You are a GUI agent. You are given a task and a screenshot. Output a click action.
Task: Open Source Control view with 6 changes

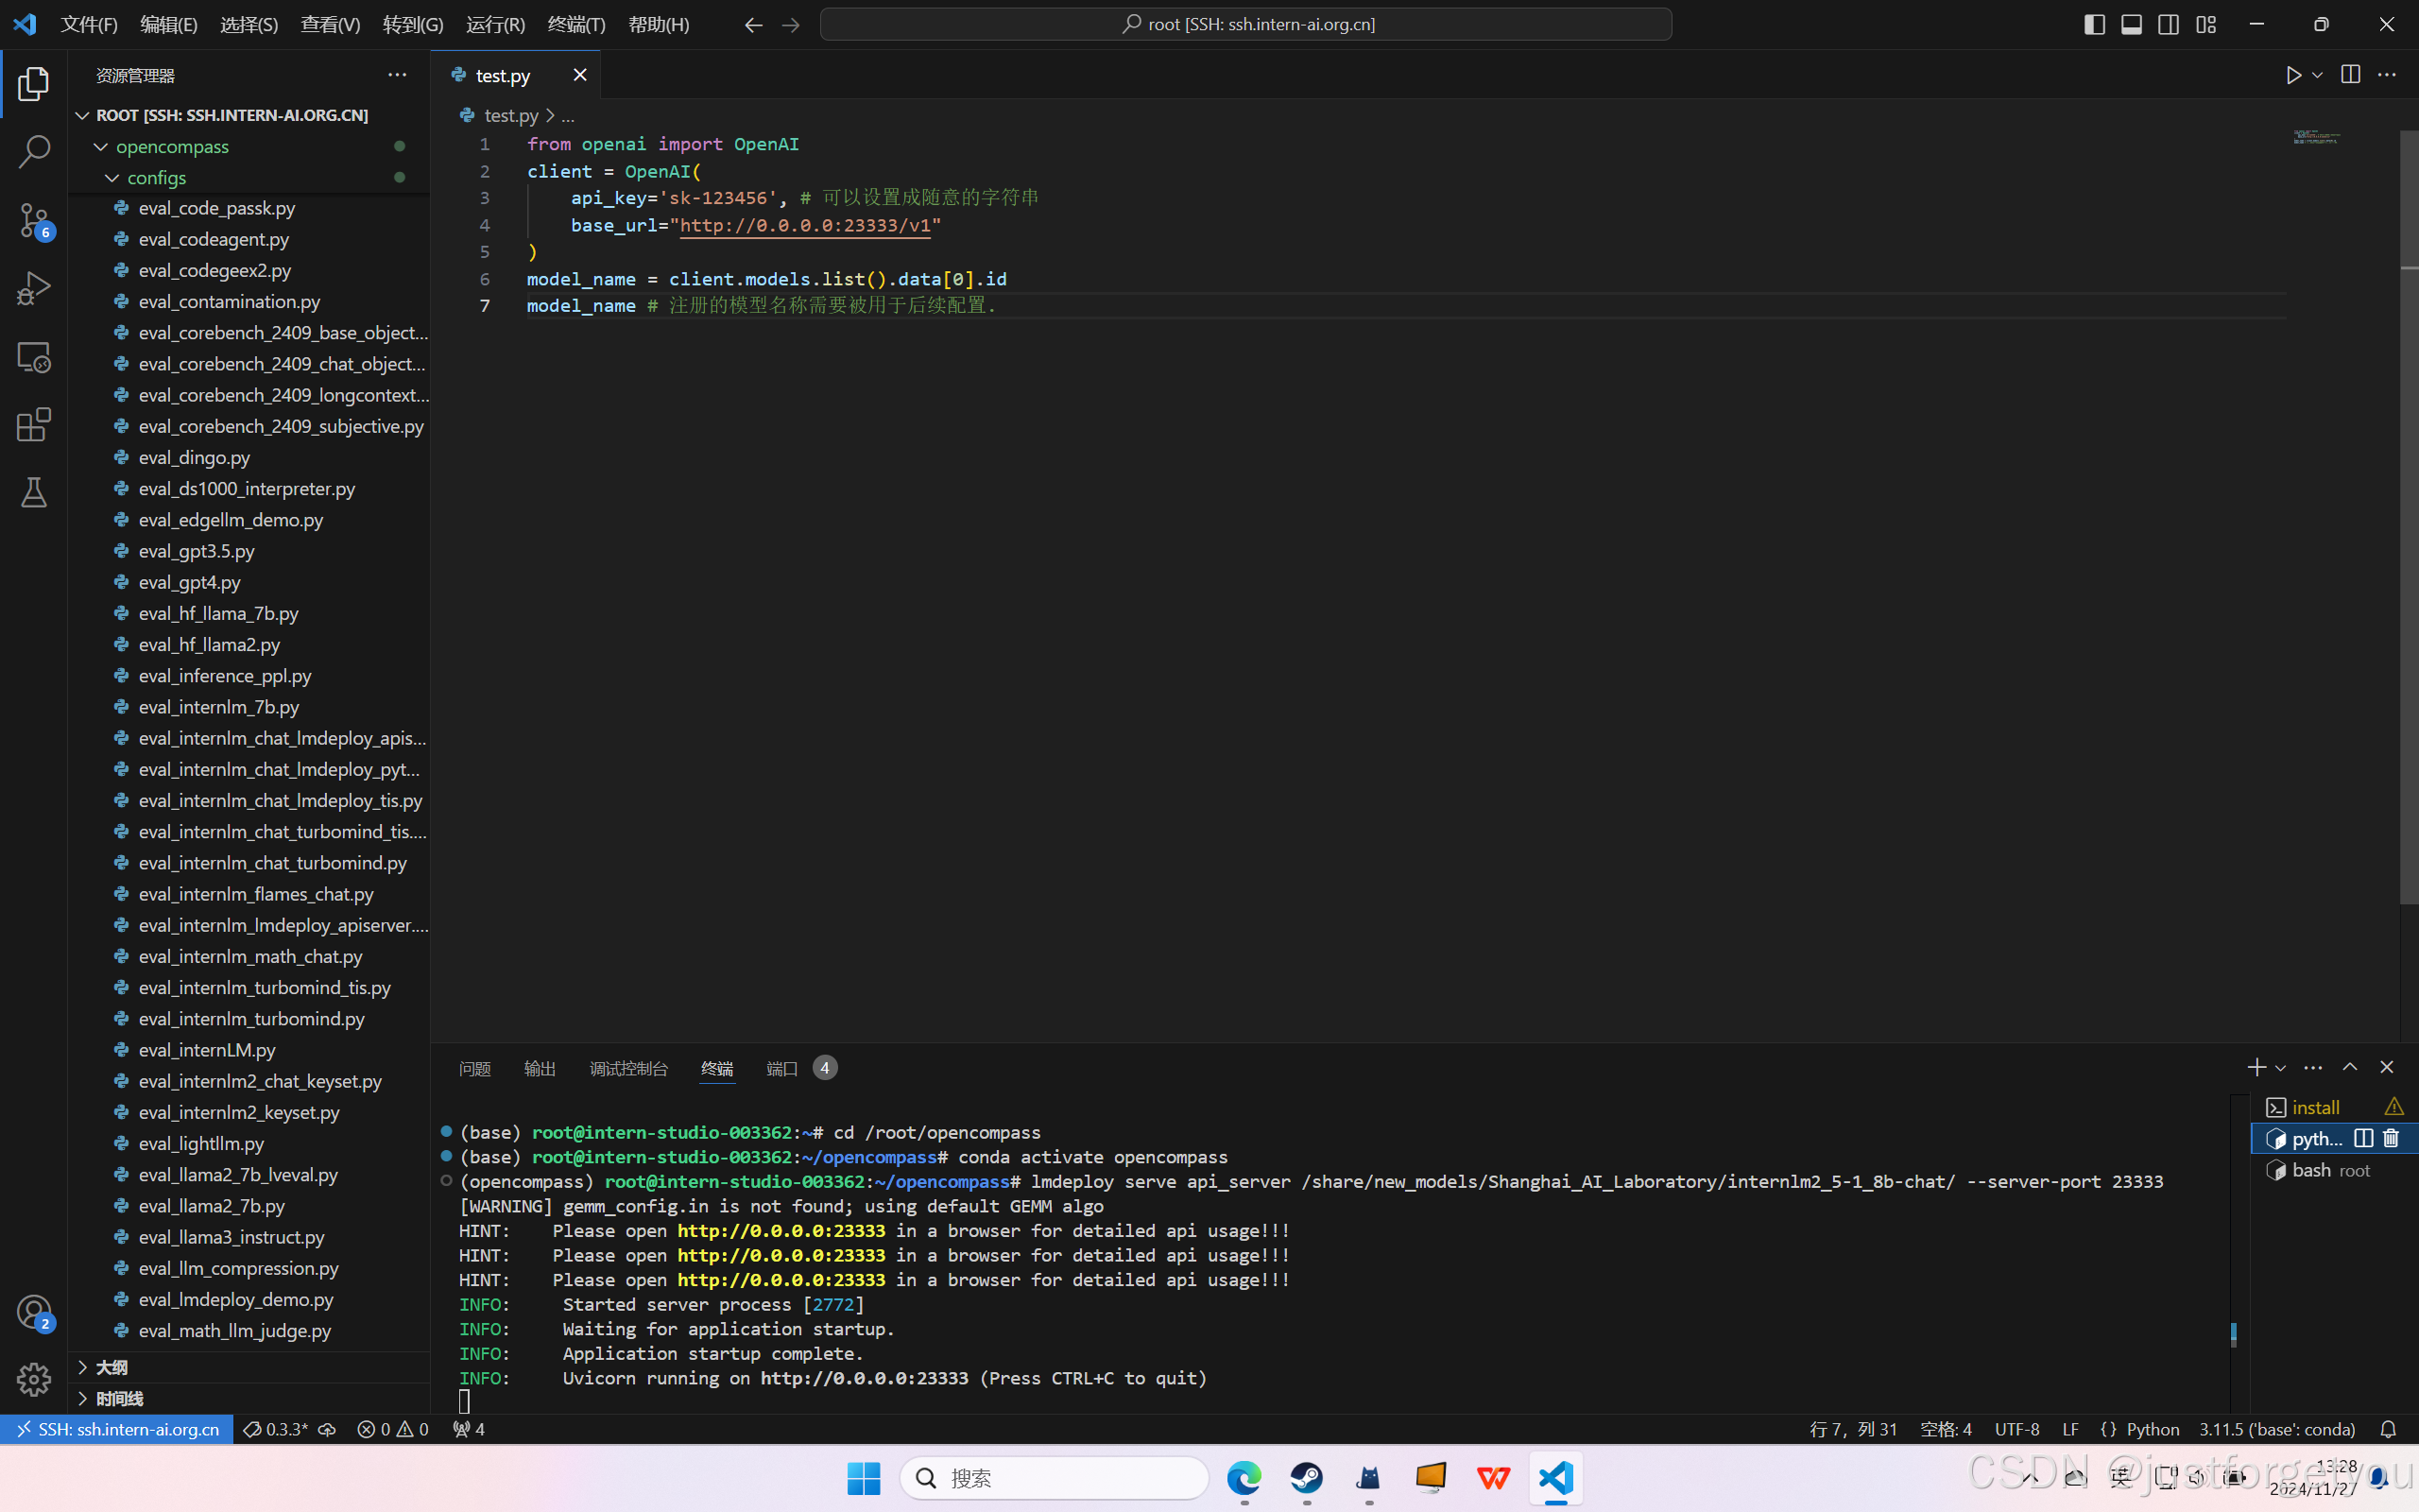point(34,220)
